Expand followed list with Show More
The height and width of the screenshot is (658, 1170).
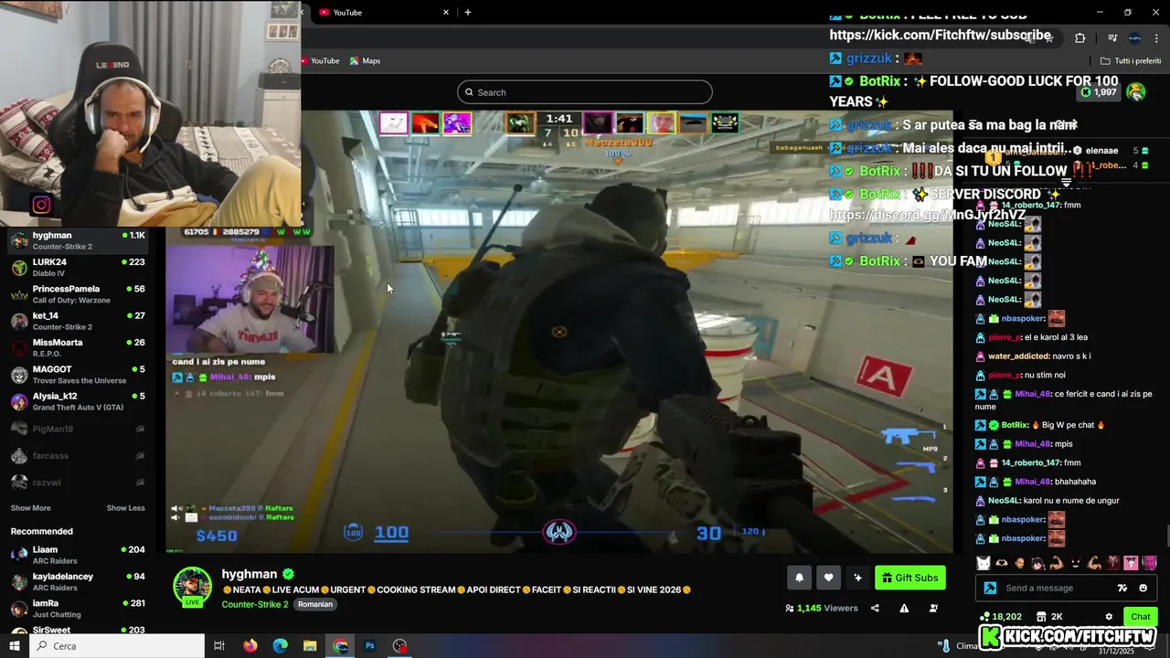tap(30, 508)
